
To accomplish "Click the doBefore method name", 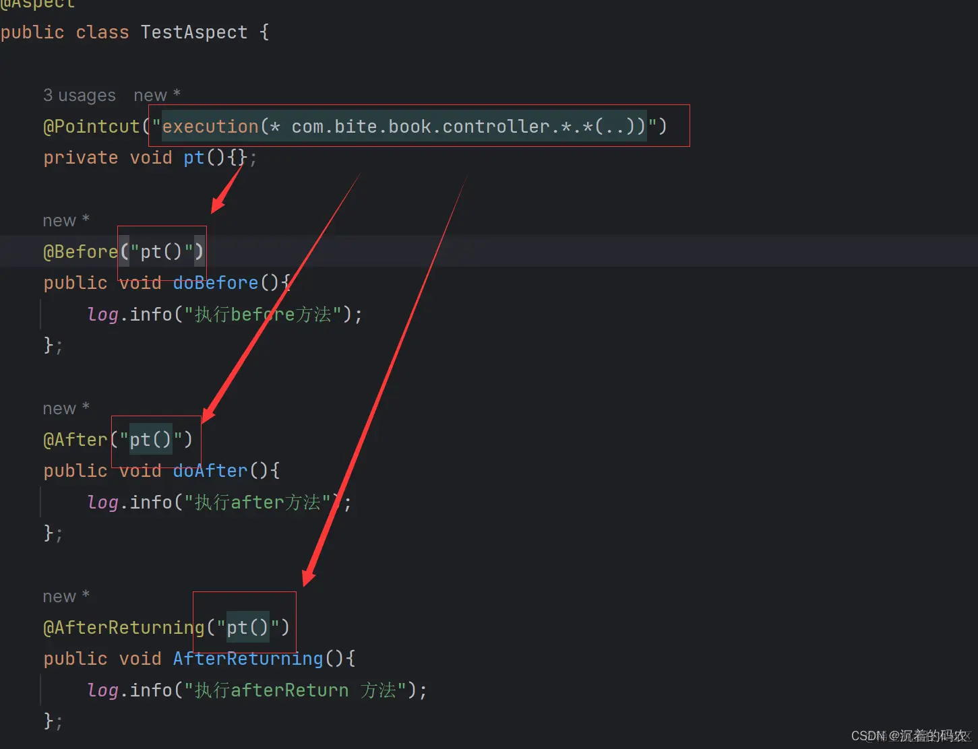I will click(216, 283).
